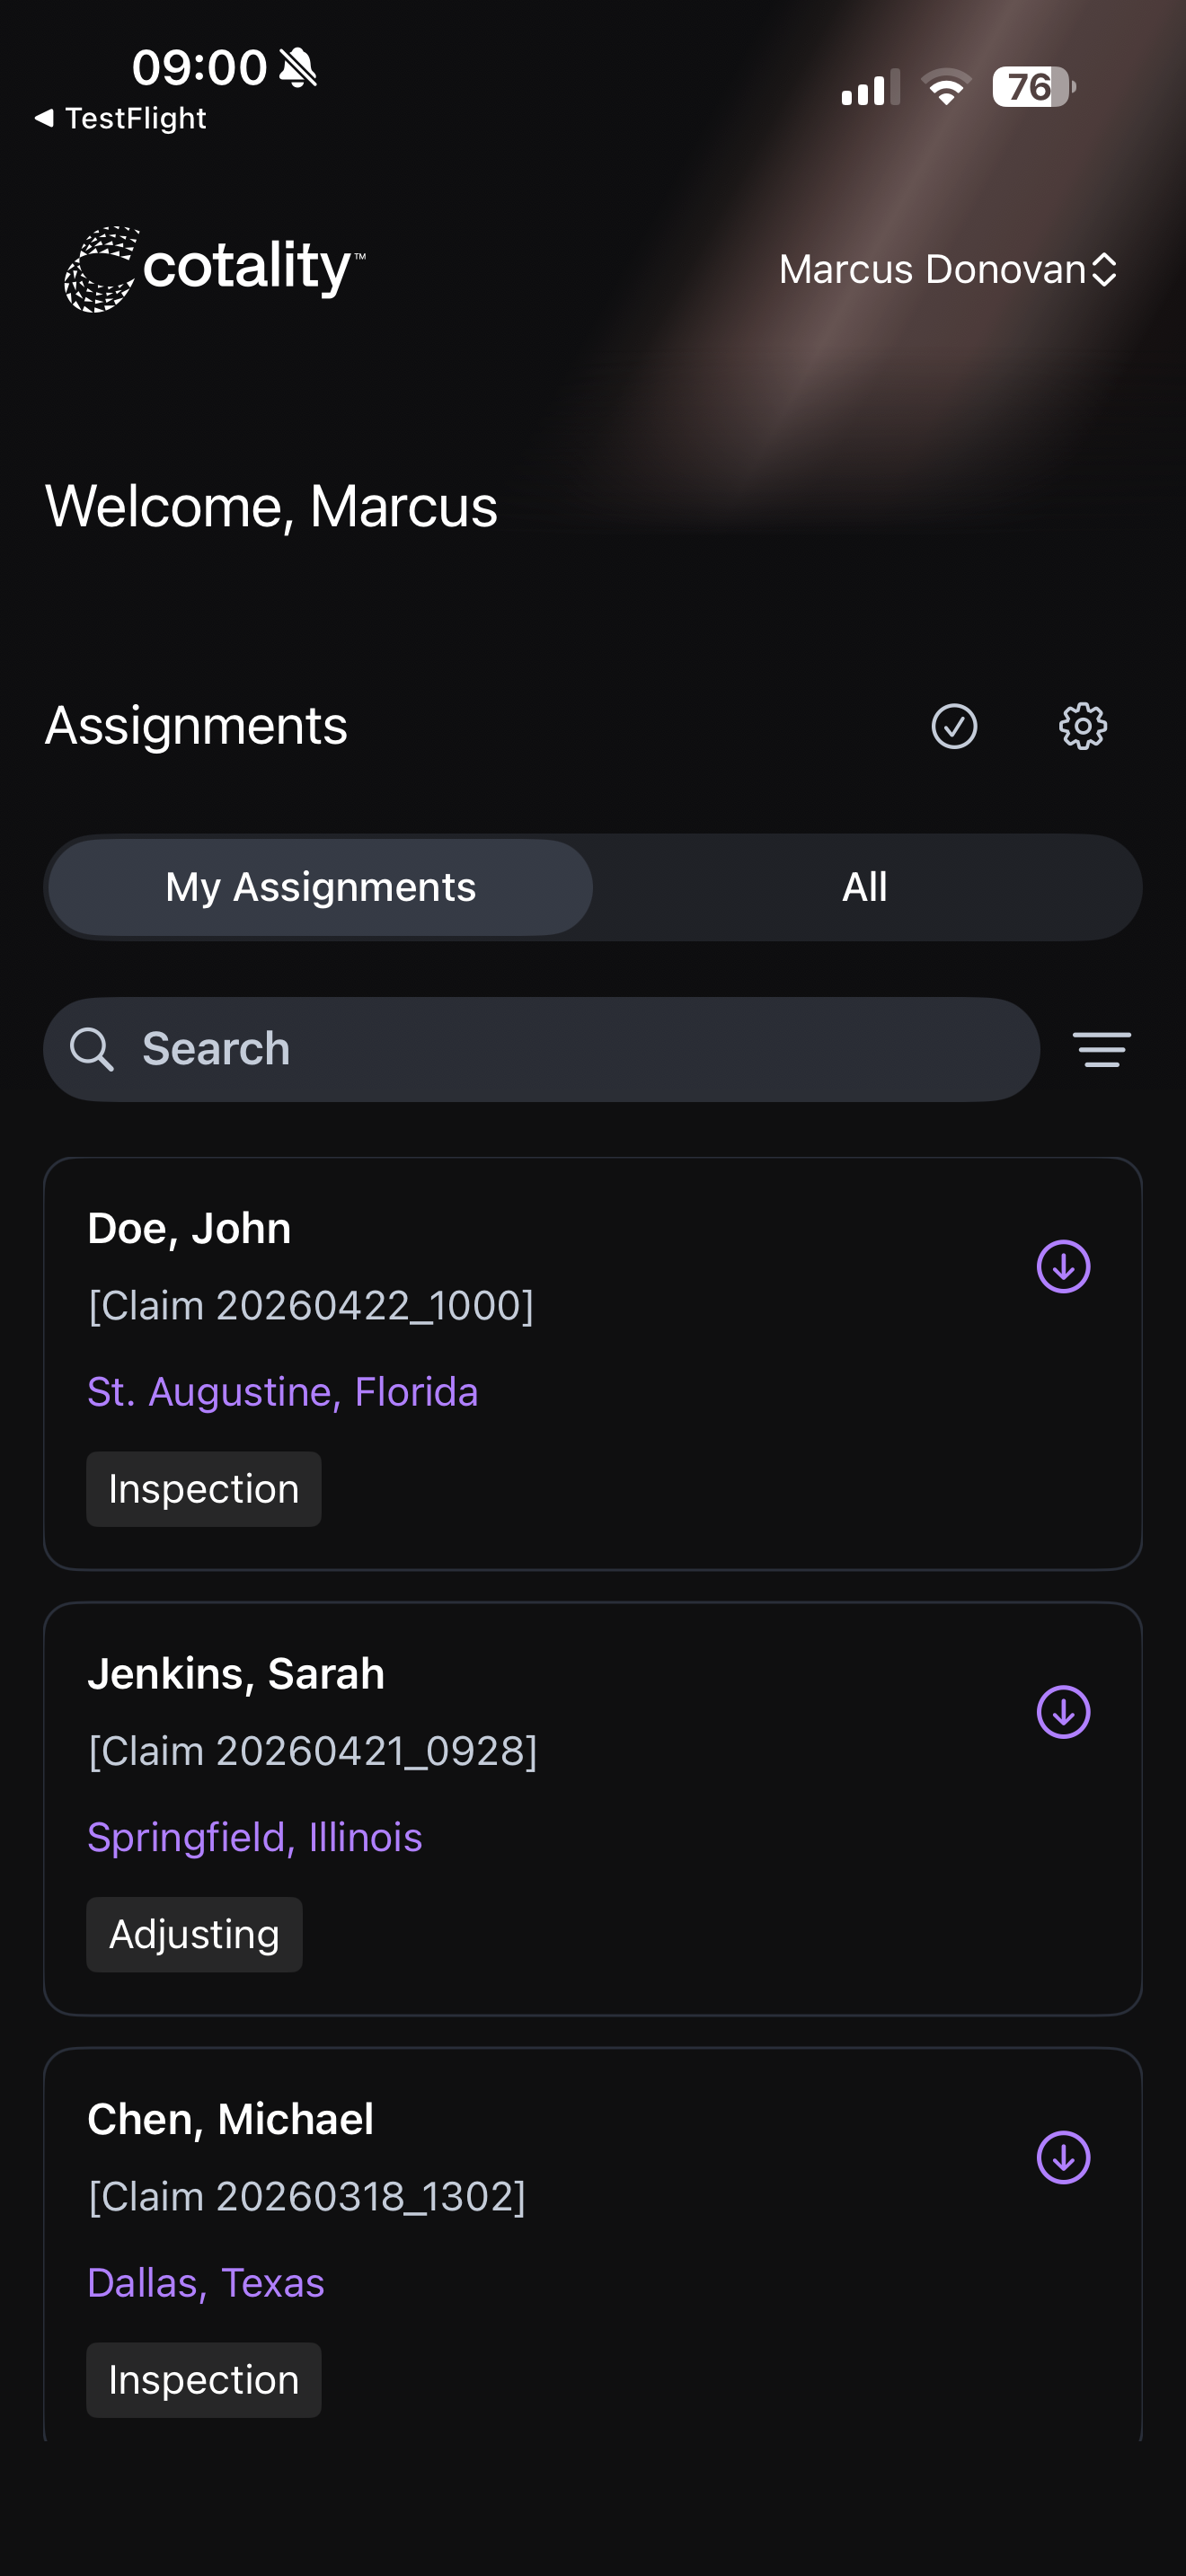
Task: Download the Doe, John assignment
Action: 1063,1267
